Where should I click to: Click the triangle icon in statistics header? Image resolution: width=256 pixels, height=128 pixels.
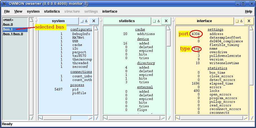[158, 21]
